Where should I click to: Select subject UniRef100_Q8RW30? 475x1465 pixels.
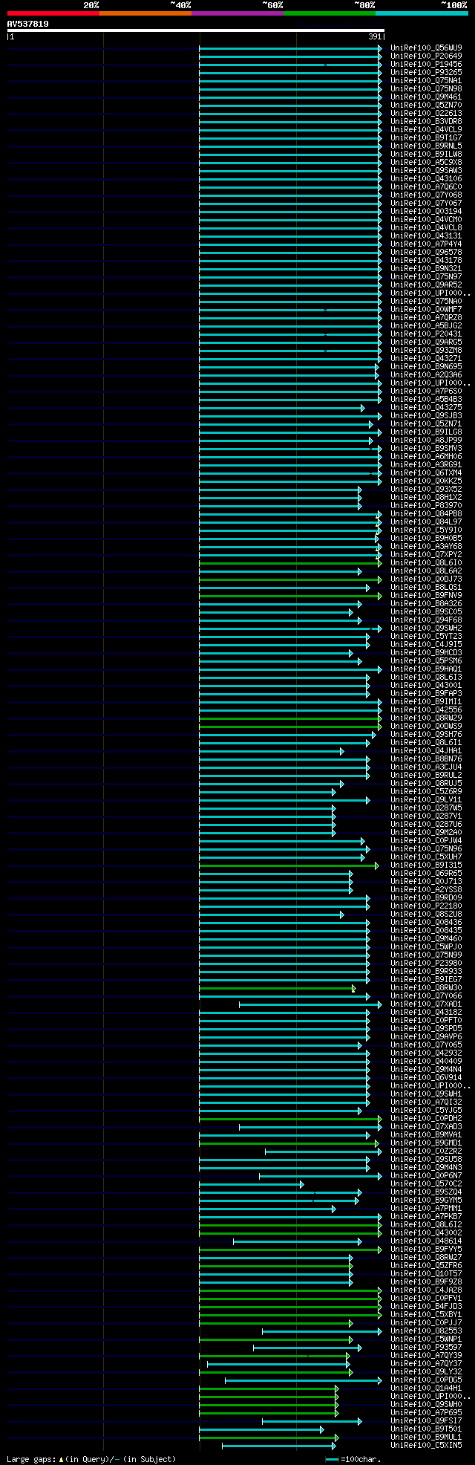coord(426,987)
